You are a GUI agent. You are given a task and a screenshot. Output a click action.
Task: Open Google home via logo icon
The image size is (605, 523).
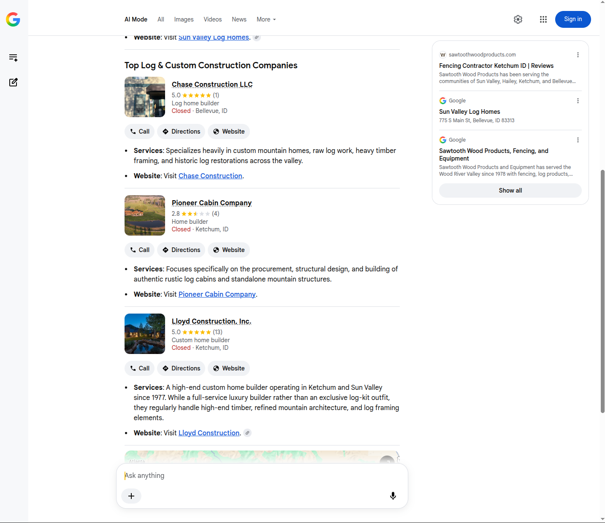pyautogui.click(x=13, y=19)
